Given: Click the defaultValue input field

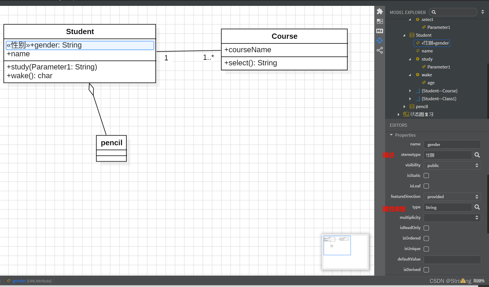Looking at the screenshot, I should 452,259.
